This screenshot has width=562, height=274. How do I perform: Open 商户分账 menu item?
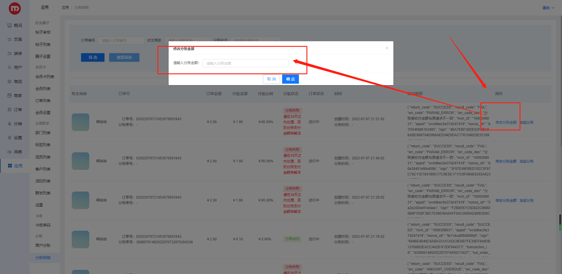click(x=43, y=245)
